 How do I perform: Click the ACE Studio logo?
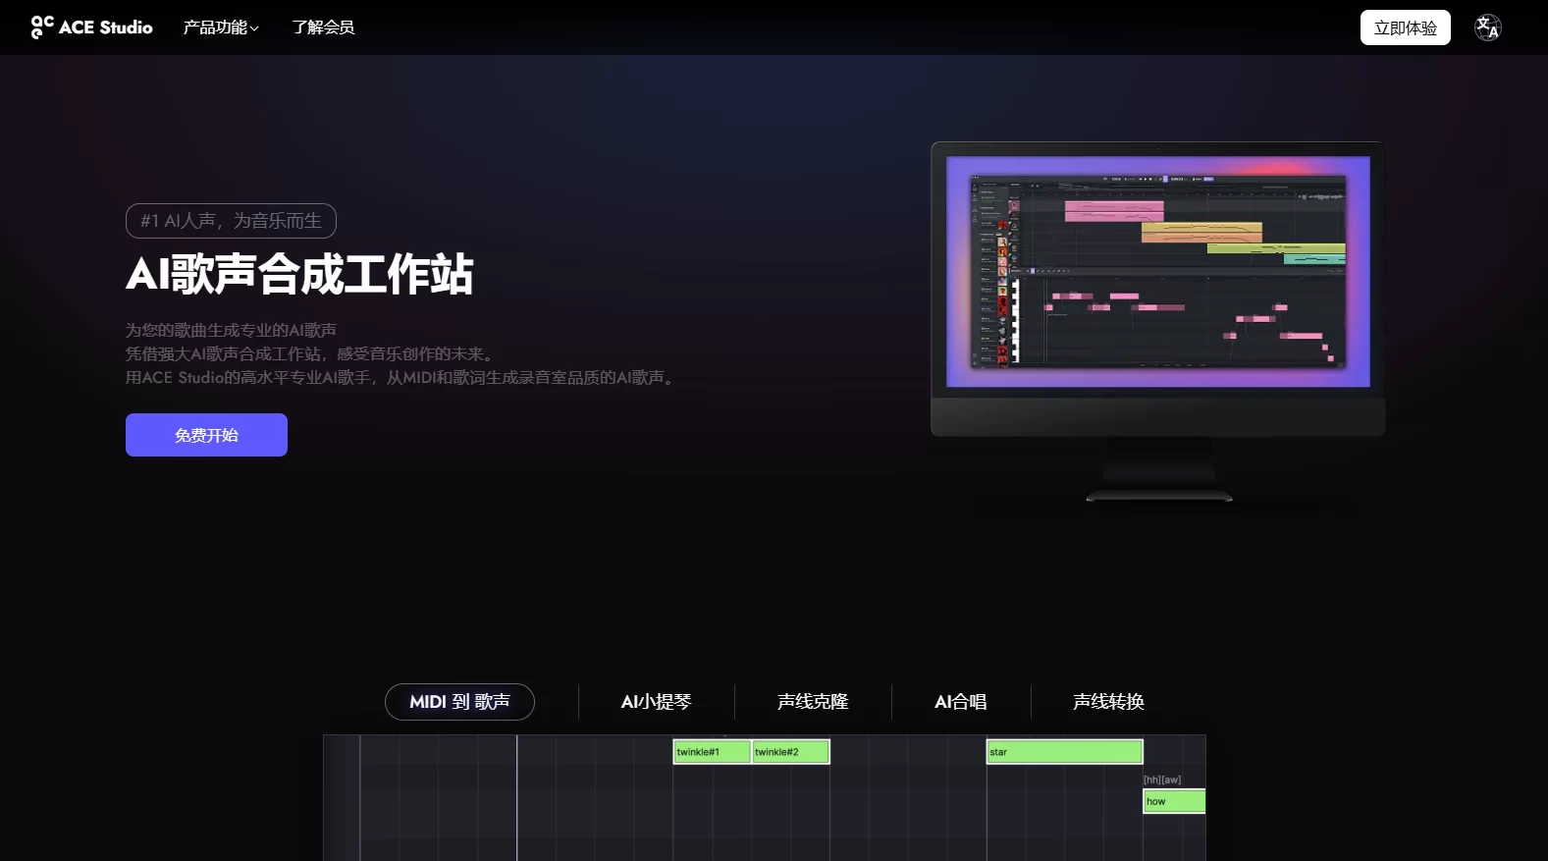tap(91, 27)
